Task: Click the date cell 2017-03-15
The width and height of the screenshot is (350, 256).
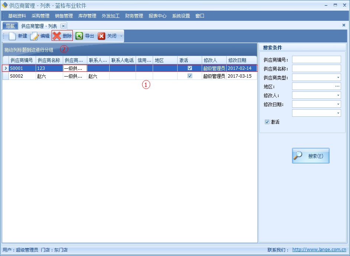Action: tap(242, 76)
